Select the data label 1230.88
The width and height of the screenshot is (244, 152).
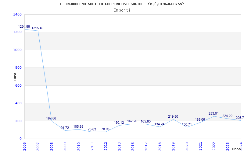(24, 26)
